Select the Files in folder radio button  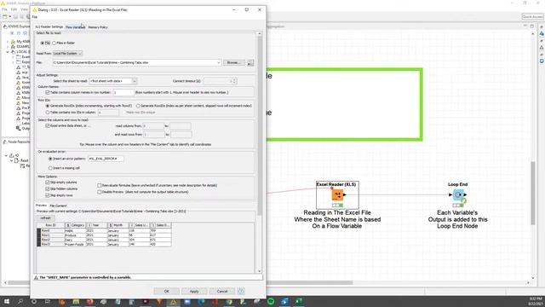tap(54, 43)
